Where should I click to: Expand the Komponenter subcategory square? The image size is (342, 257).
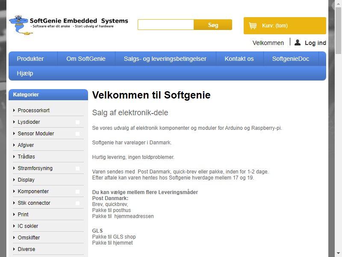pyautogui.click(x=77, y=191)
